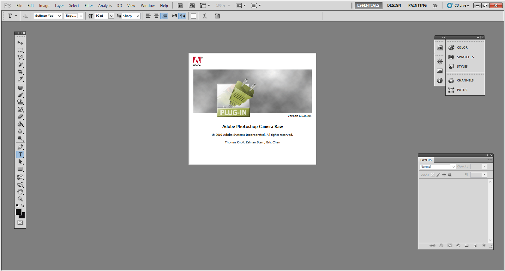Center the text
Screen dimensions: 505x271
coord(156,16)
